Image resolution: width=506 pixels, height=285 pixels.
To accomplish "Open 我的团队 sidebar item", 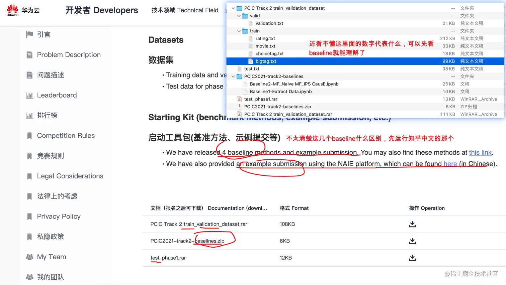I will pos(51,277).
